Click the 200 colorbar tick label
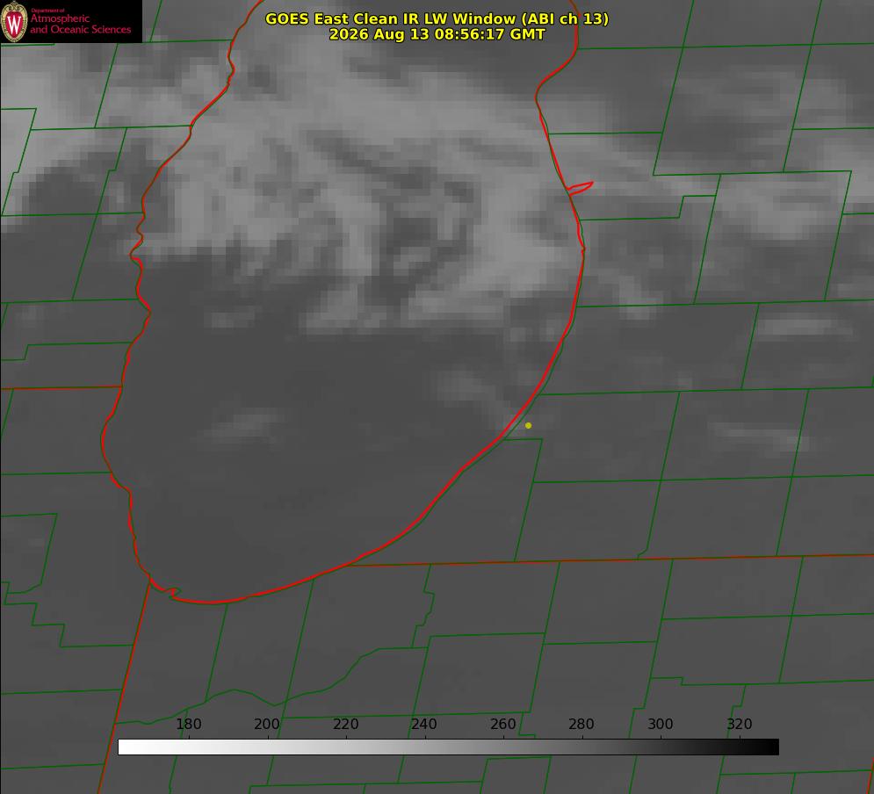874x794 pixels. click(x=266, y=724)
